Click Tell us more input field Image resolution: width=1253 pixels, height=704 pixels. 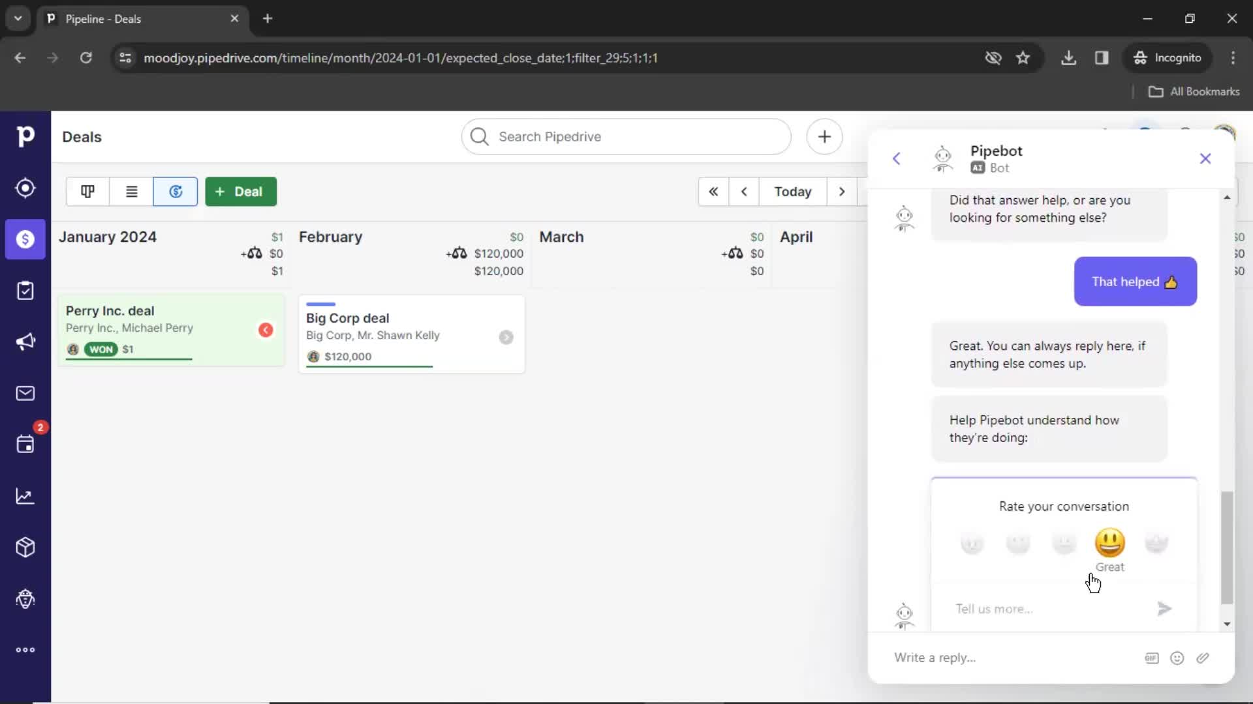coord(1044,609)
